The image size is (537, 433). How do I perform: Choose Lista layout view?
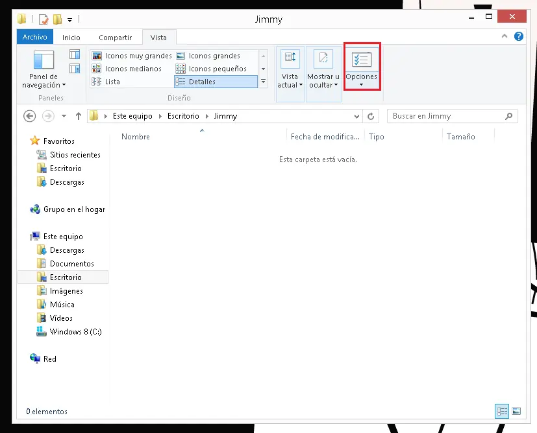(106, 82)
